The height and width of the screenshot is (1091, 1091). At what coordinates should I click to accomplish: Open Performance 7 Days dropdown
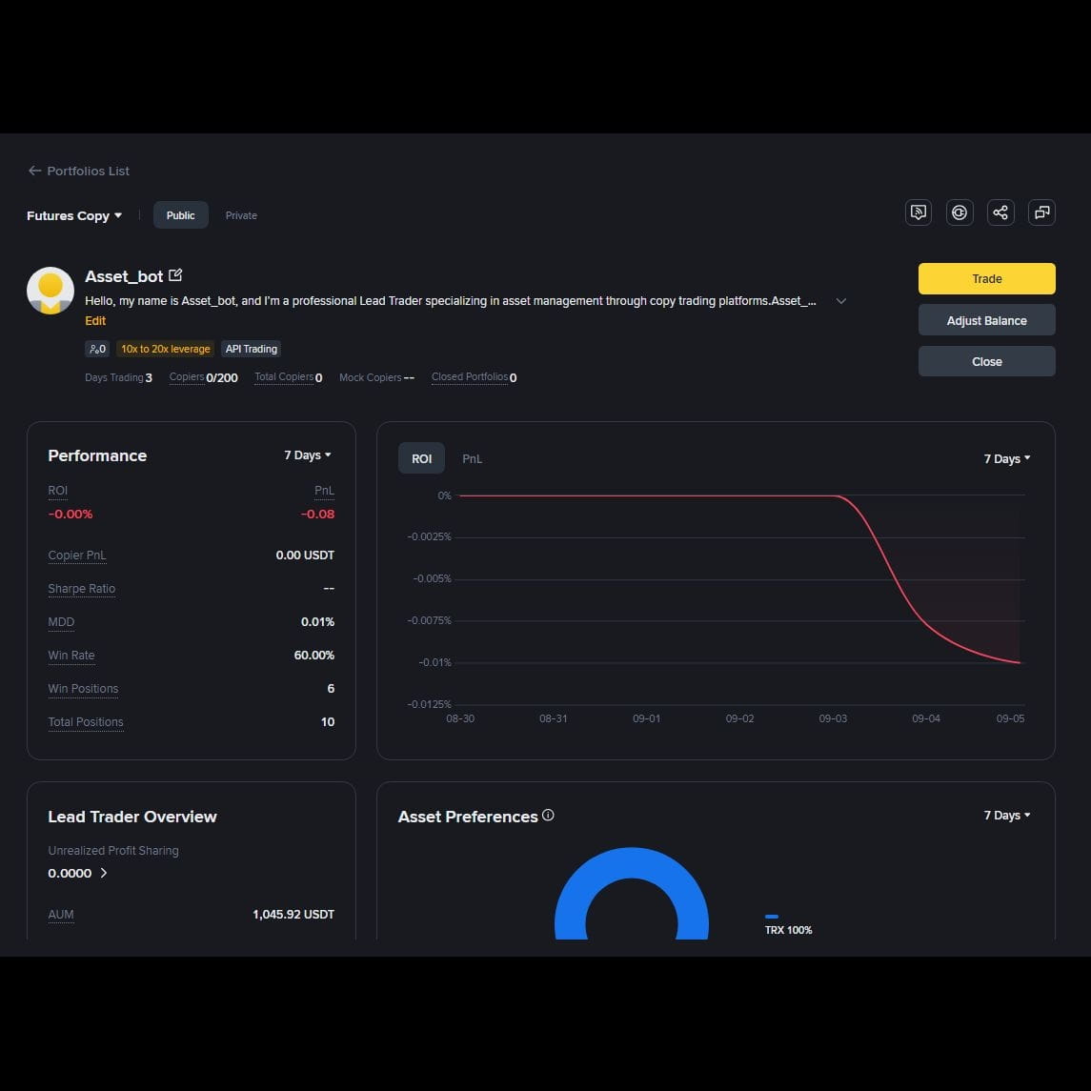pyautogui.click(x=308, y=455)
